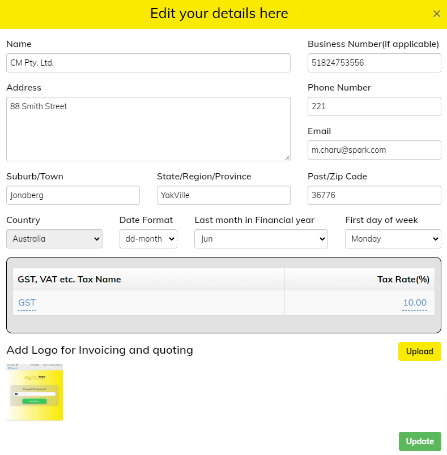Image resolution: width=447 pixels, height=455 pixels.
Task: Select the Suburb/Town field
Action: coord(73,195)
